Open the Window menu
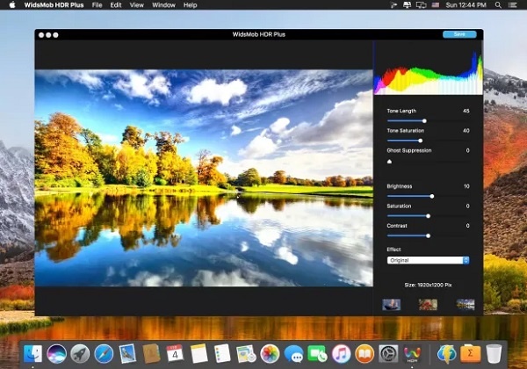 click(x=163, y=5)
